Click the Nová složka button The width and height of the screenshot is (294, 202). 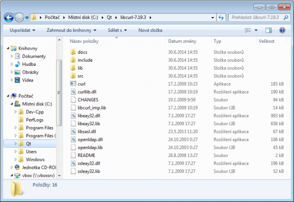(x=150, y=30)
